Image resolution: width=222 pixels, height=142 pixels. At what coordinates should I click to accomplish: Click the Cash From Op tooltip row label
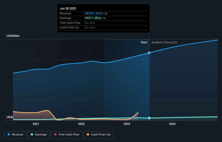pyautogui.click(x=69, y=28)
